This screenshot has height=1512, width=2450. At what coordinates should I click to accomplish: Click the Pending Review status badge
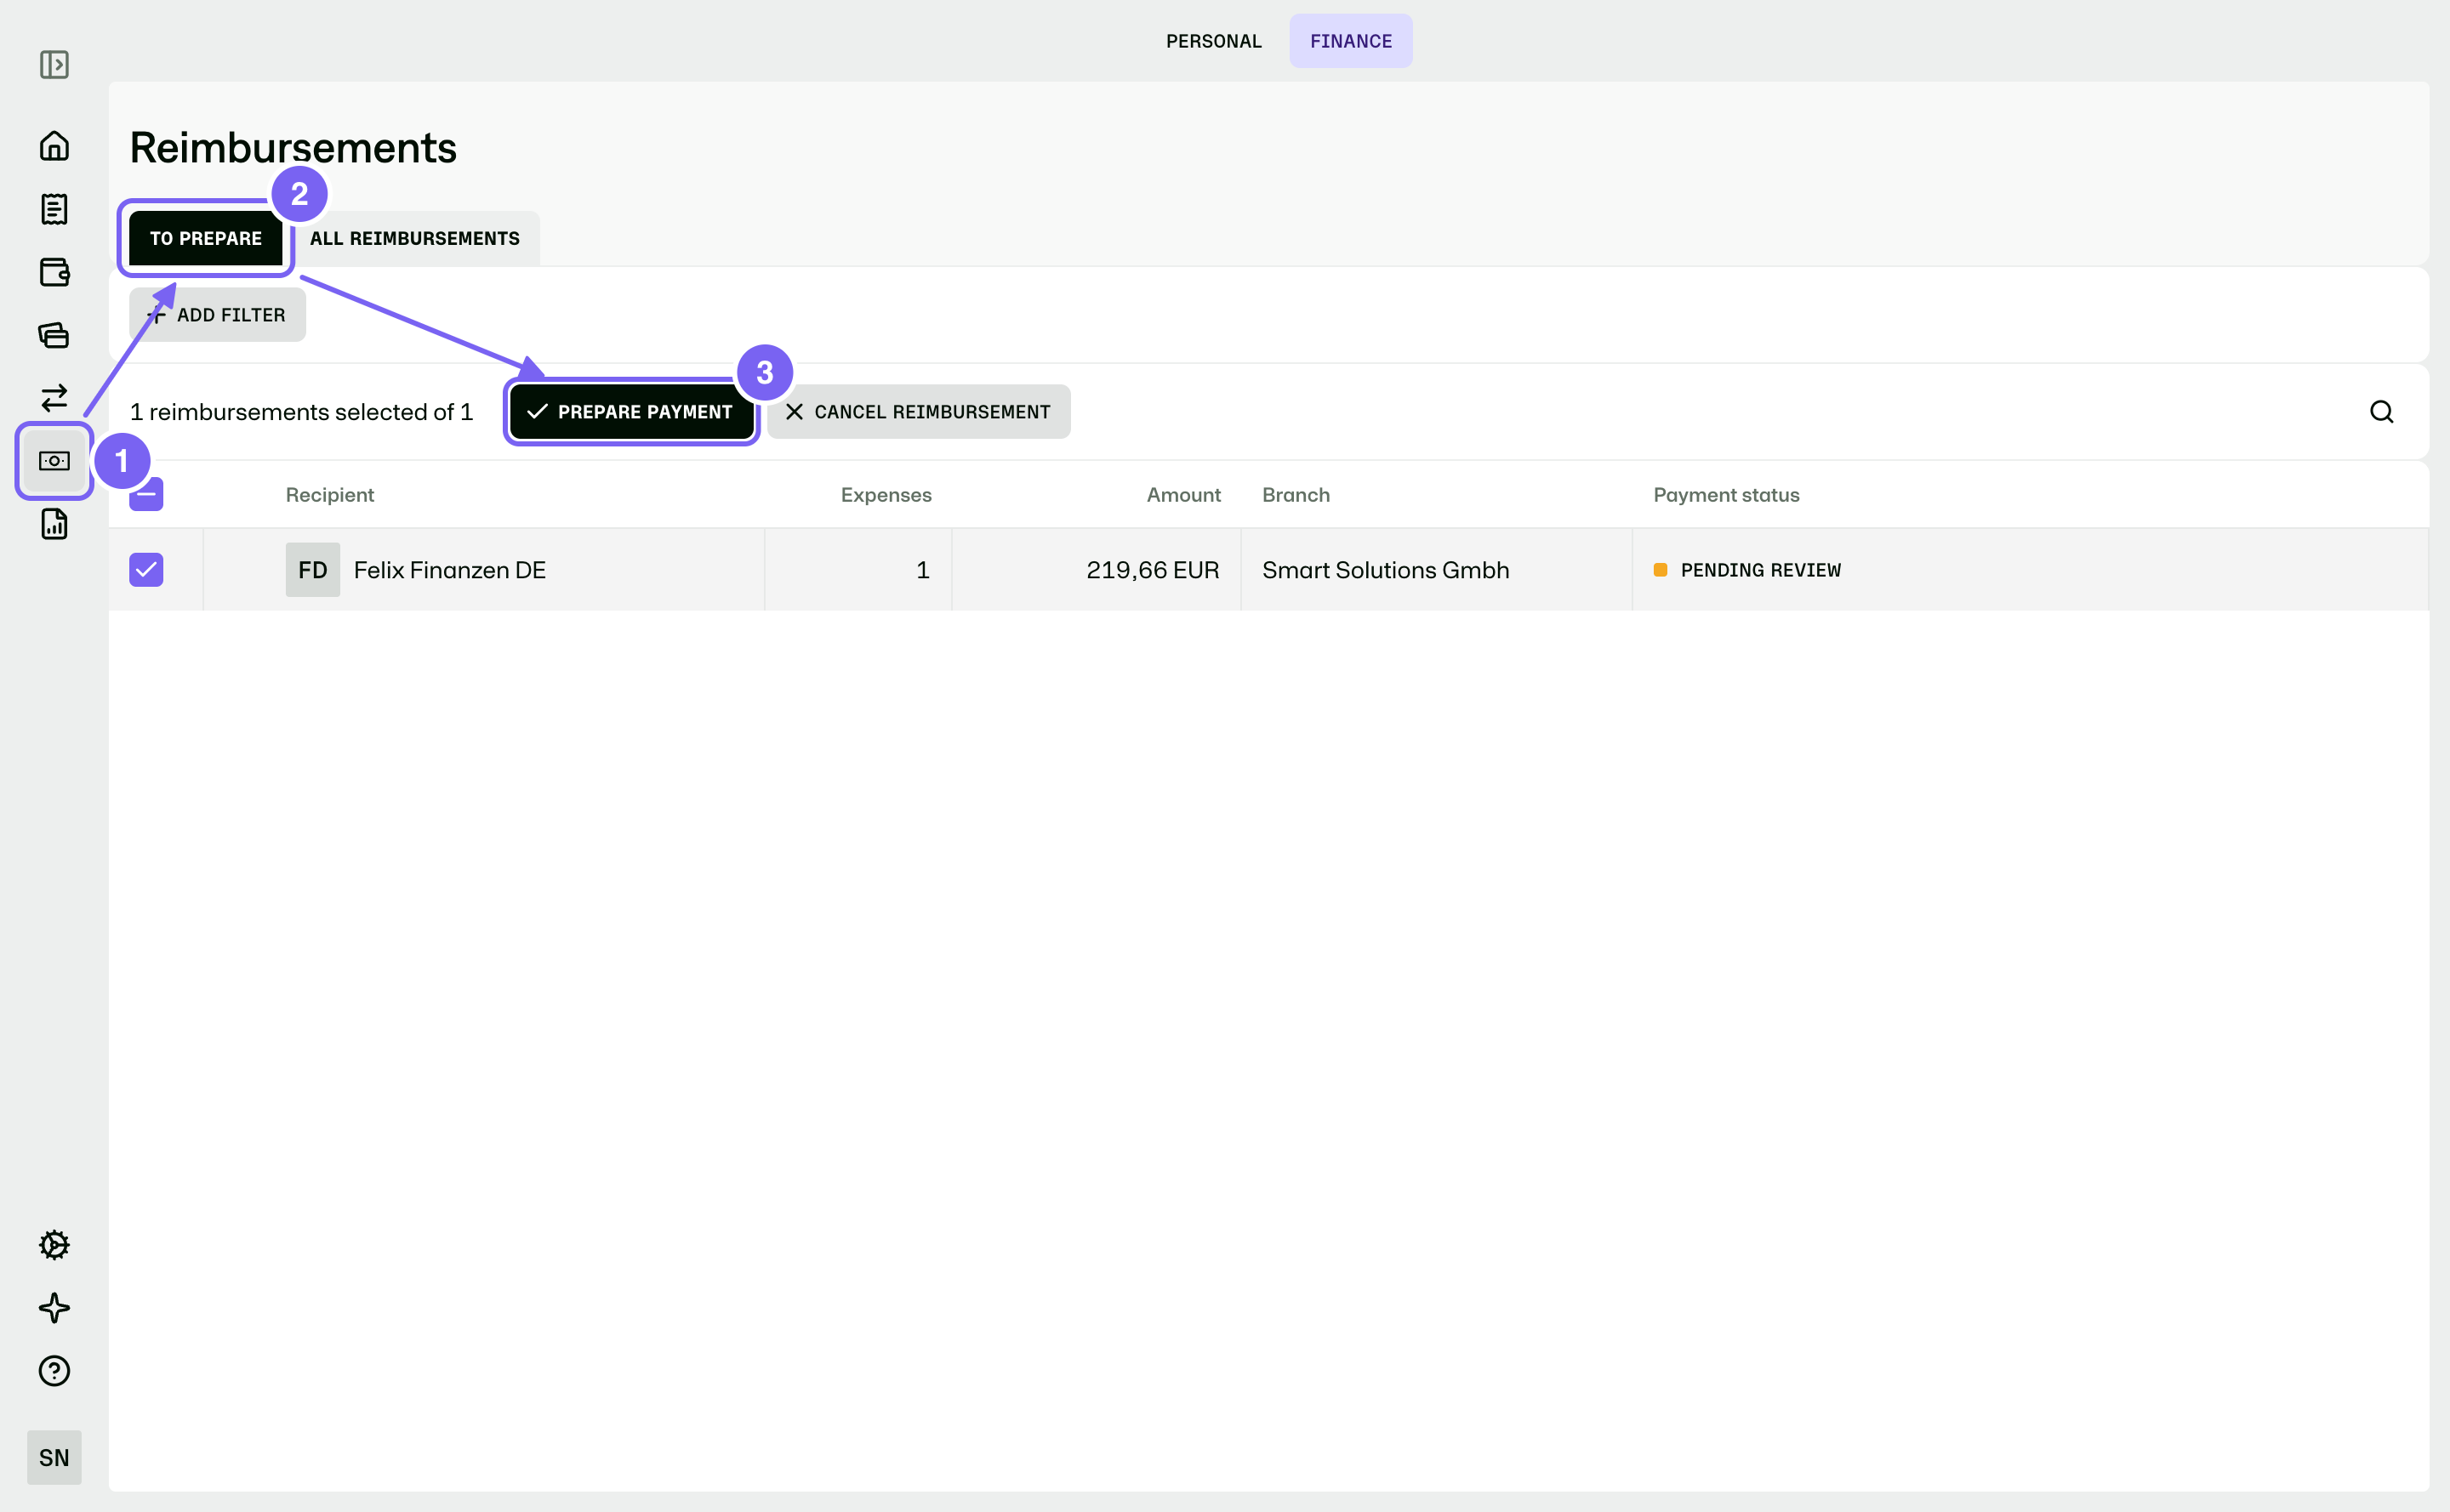[x=1746, y=570]
